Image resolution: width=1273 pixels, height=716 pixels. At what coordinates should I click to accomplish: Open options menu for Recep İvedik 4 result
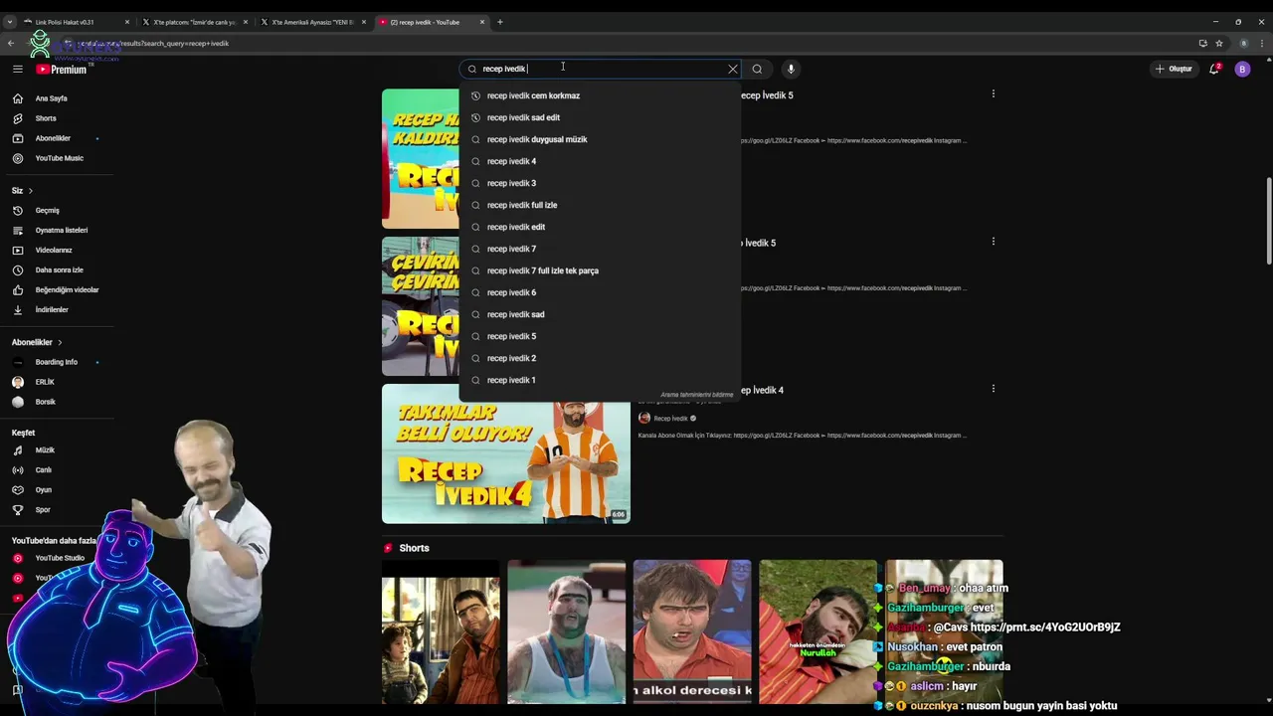pos(993,389)
